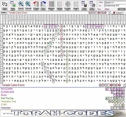The image size is (126, 117).
Task: Click the Unmark all icon
Action: click(x=76, y=6)
